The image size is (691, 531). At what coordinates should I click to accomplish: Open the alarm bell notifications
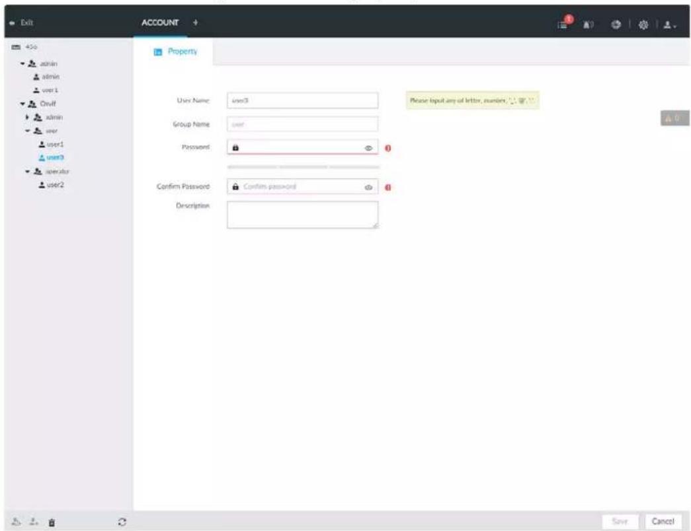pyautogui.click(x=589, y=24)
